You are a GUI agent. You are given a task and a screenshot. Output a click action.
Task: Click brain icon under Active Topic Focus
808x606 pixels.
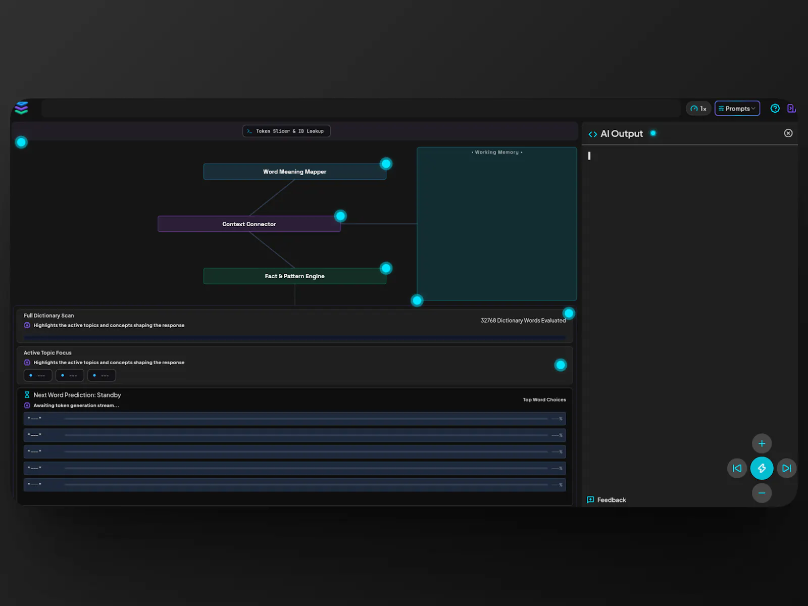[27, 363]
